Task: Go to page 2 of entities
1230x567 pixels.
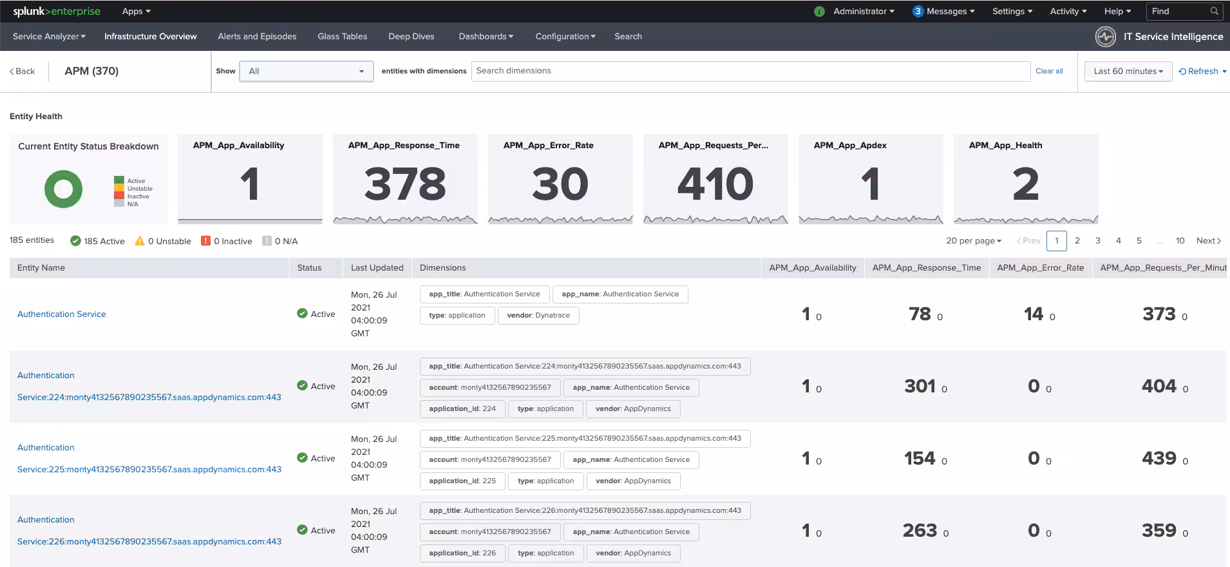Action: 1077,241
